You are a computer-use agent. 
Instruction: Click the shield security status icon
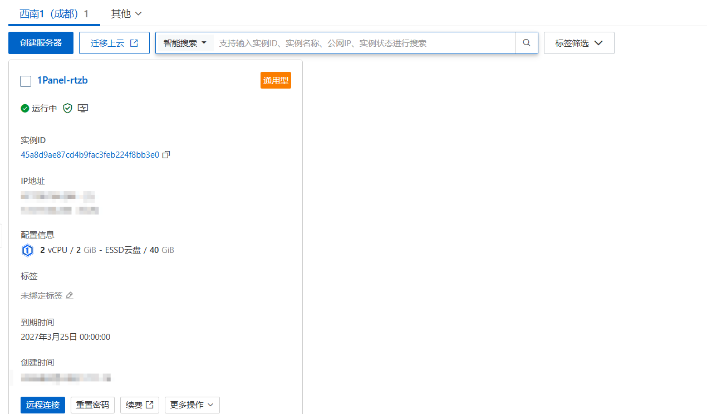[x=67, y=109]
